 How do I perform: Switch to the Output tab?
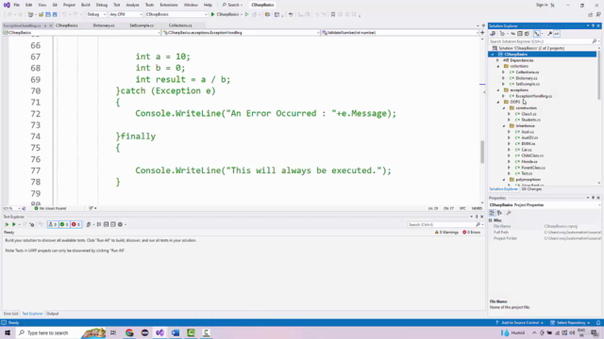pos(53,314)
